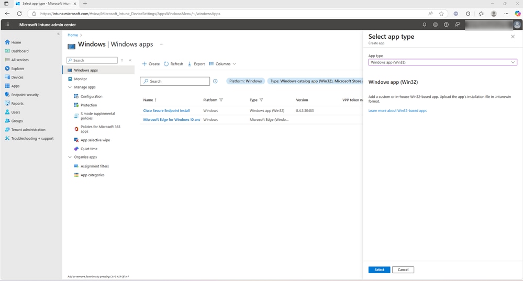Collapse the Organize apps section
Screen dimensions: 523x281
tap(70, 157)
